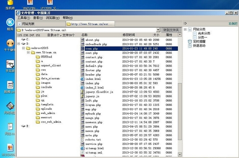
Task: Select the about.php file icon
Action: pos(82,40)
